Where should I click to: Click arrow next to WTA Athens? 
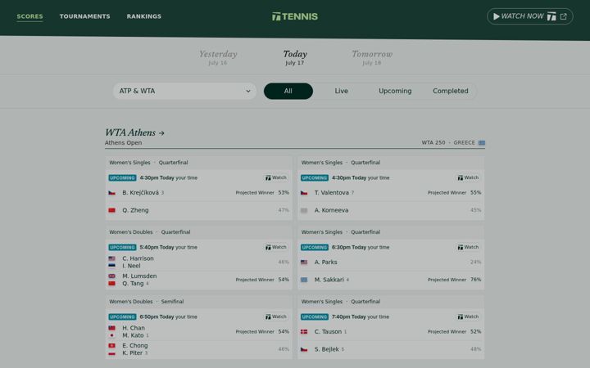click(x=161, y=133)
